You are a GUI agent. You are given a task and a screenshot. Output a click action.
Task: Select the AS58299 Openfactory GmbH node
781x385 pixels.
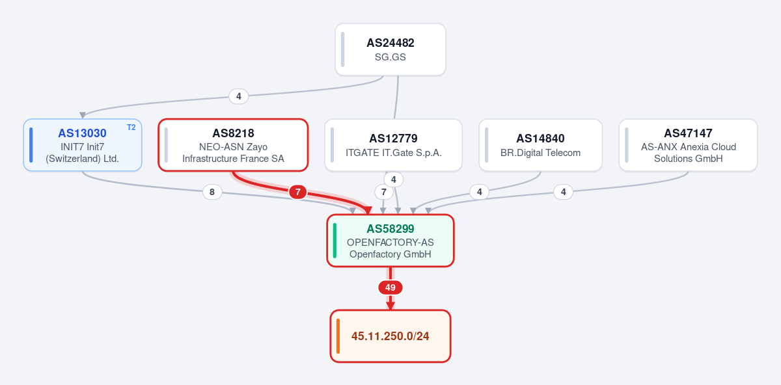390,241
